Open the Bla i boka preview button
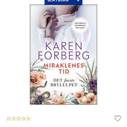The height and width of the screenshot is (127, 127). 63,2
